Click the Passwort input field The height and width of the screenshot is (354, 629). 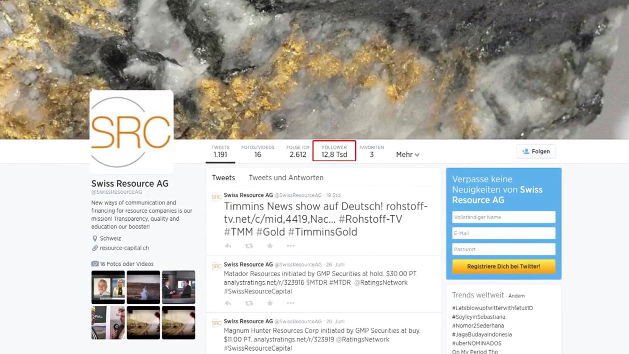504,249
